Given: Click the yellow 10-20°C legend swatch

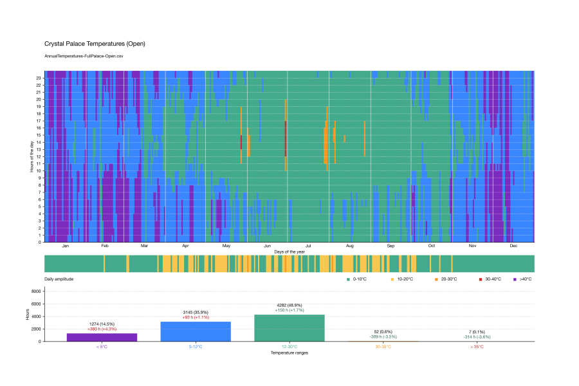Looking at the screenshot, I should (392, 279).
